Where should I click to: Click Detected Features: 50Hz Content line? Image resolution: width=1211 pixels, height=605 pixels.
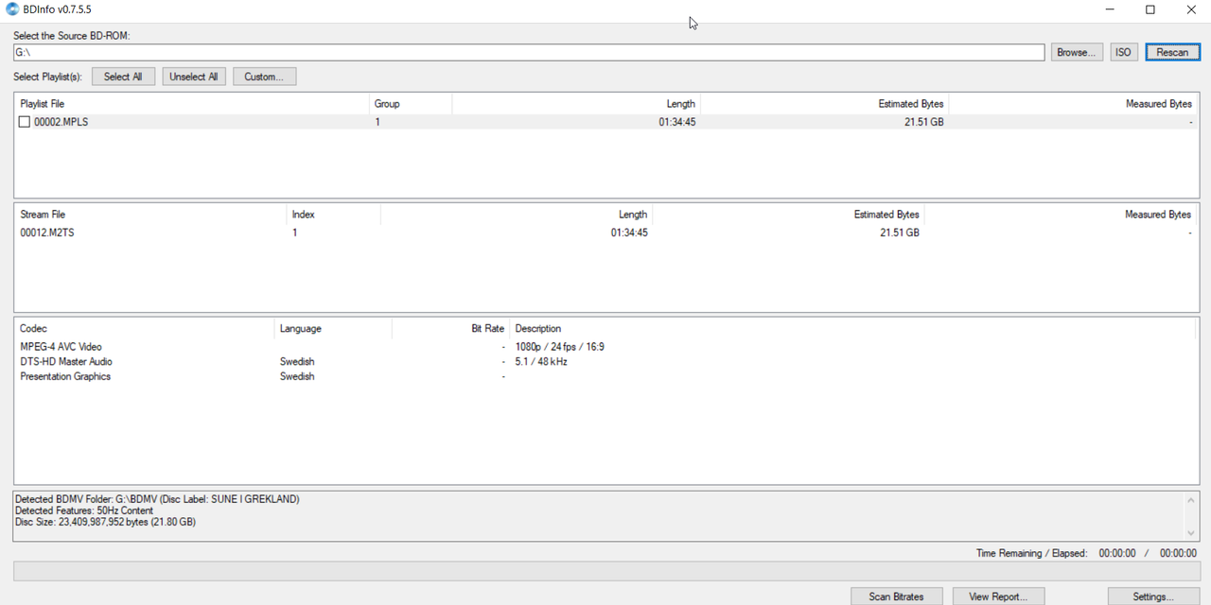tap(84, 510)
